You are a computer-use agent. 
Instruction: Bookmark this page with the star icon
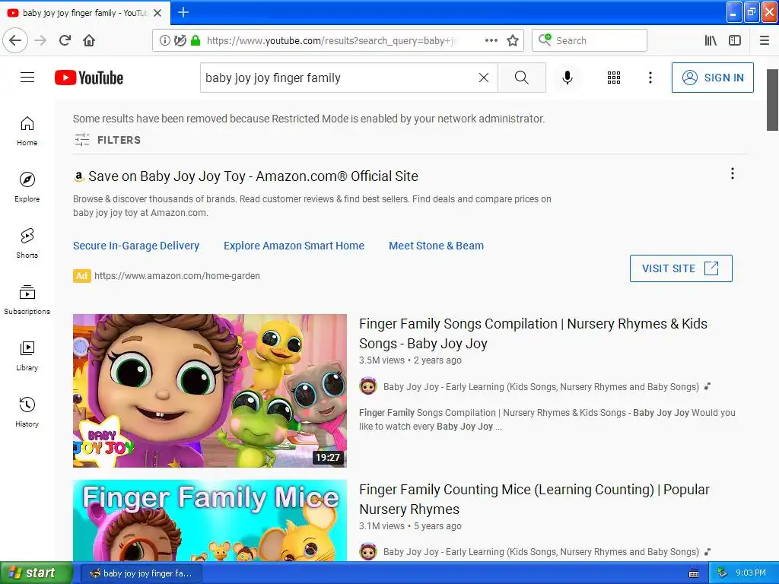[513, 40]
